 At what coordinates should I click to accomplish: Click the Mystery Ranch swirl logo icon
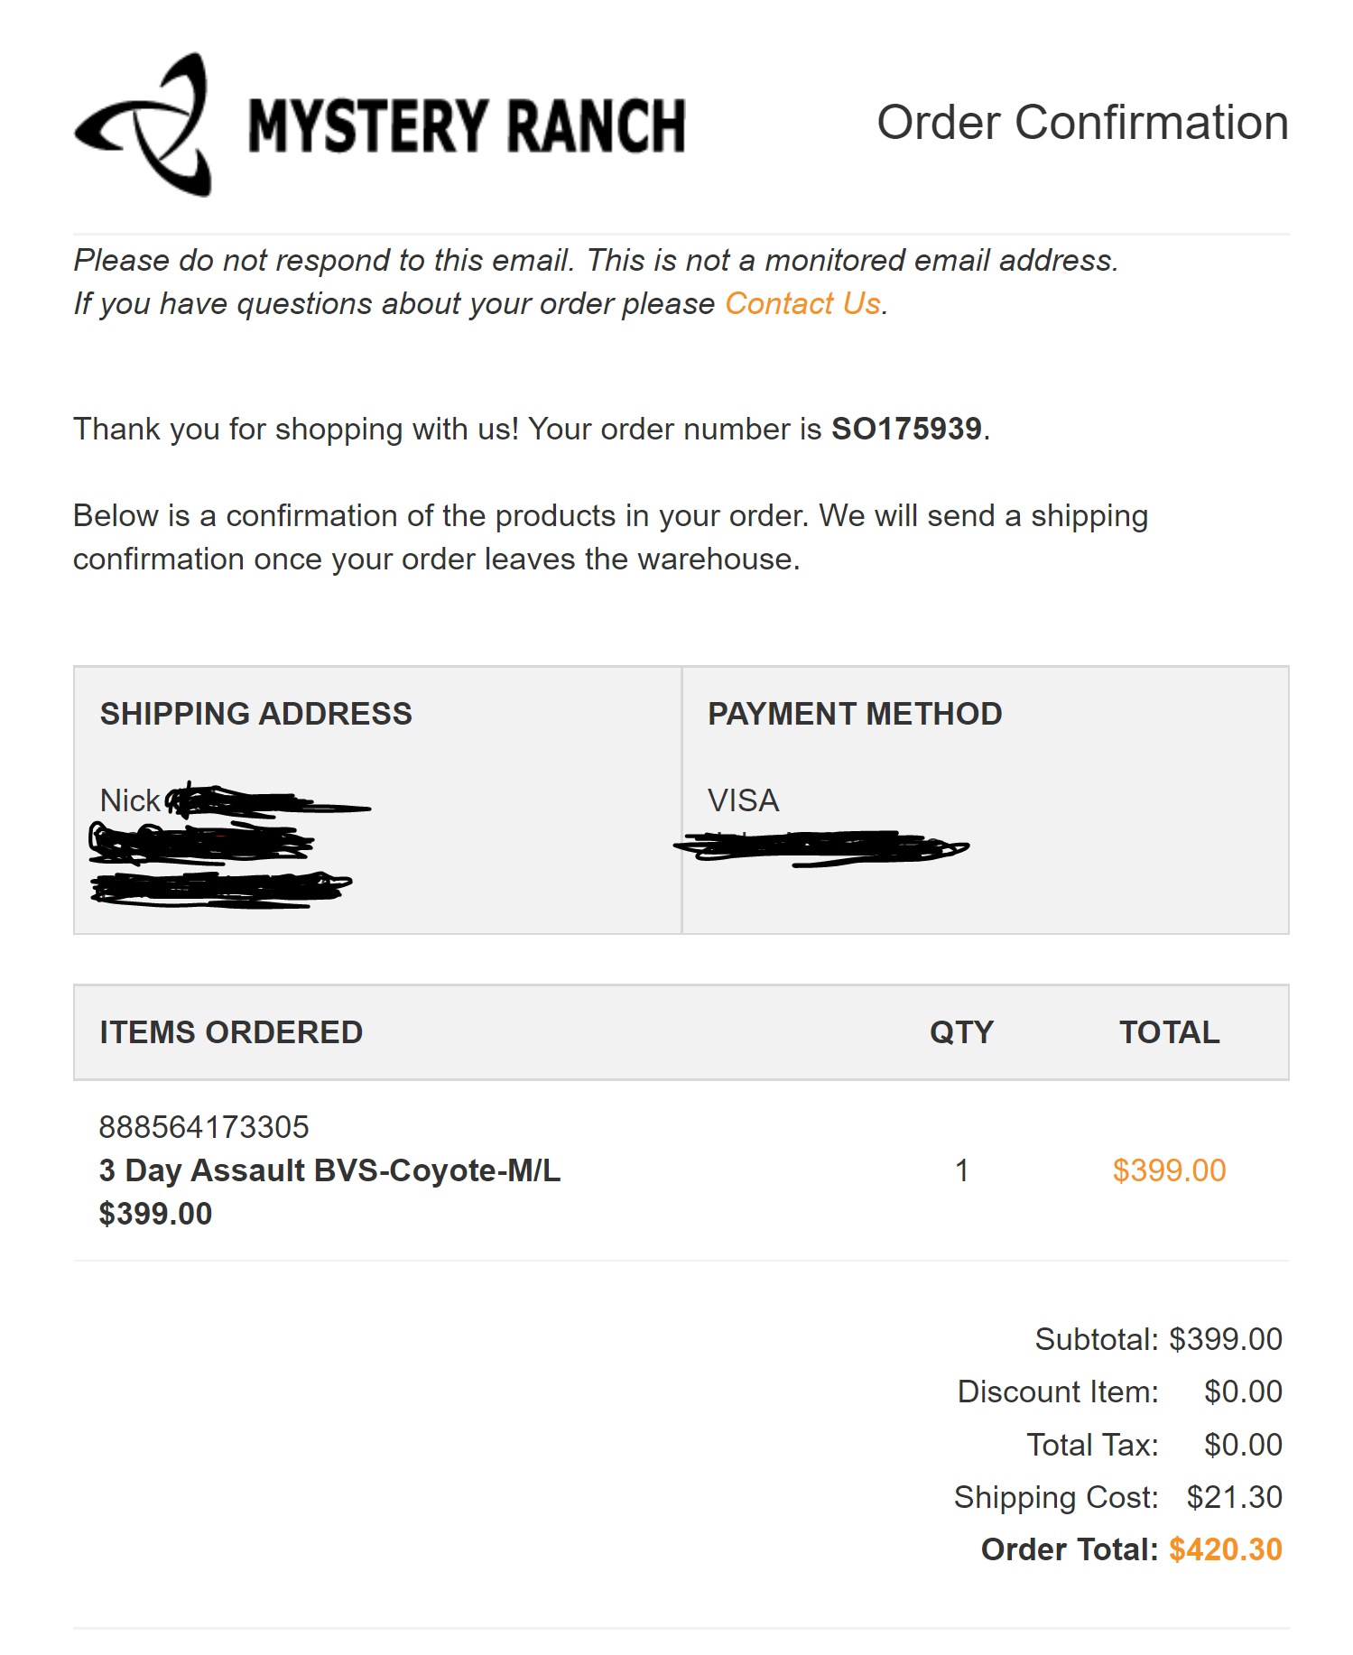pyautogui.click(x=143, y=125)
